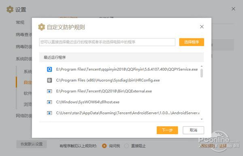Click the list scroll up arrow

[202, 66]
